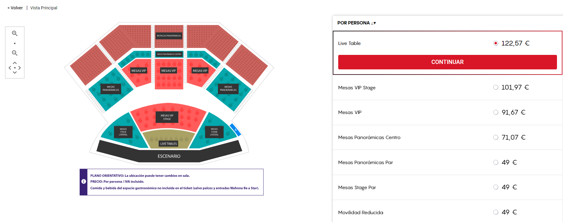The image size is (563, 222).
Task: Open the POR PERSONA sort dropdown
Action: (357, 23)
